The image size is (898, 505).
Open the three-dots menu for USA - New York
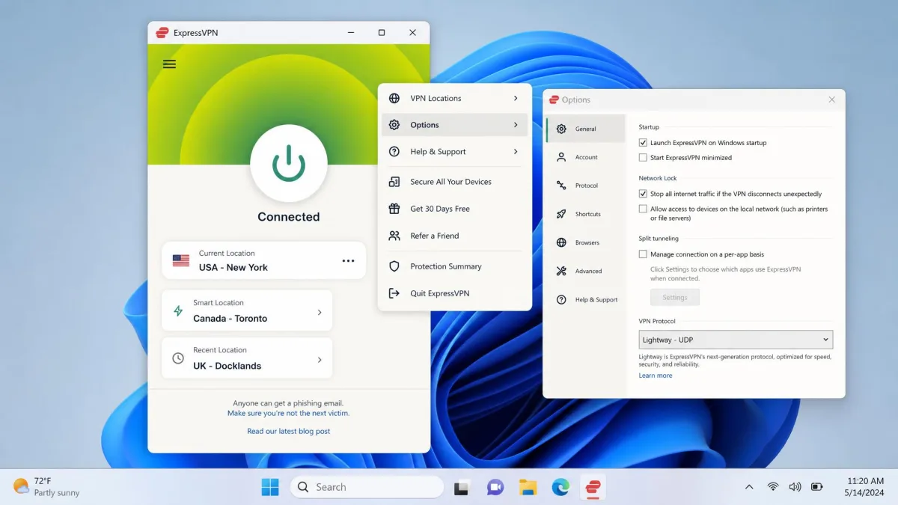point(348,260)
